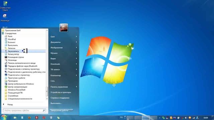This screenshot has height=120, width=214.
Task: Click the Завершение работы button
Action: coord(60,110)
